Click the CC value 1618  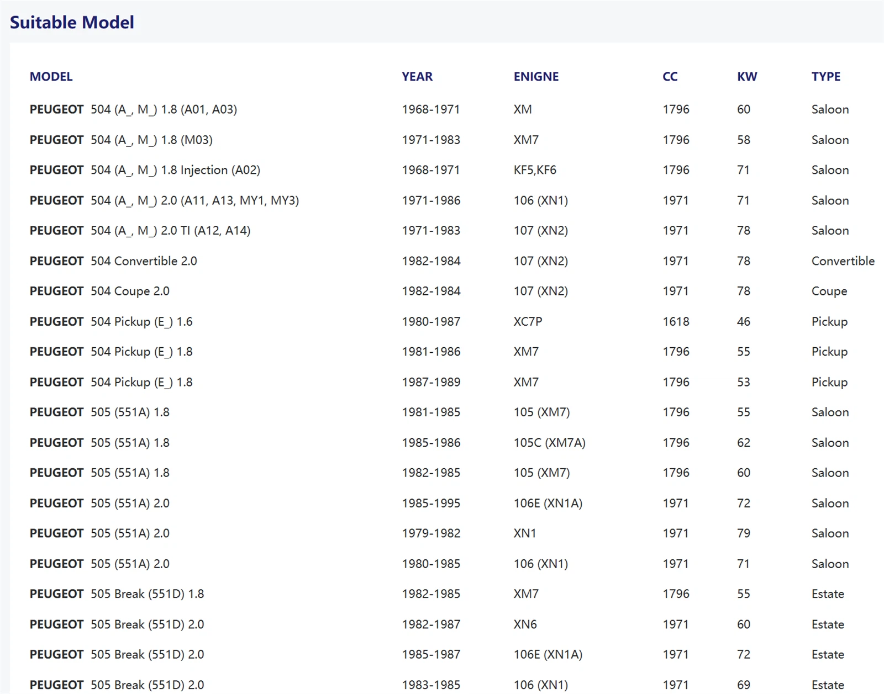pos(676,321)
